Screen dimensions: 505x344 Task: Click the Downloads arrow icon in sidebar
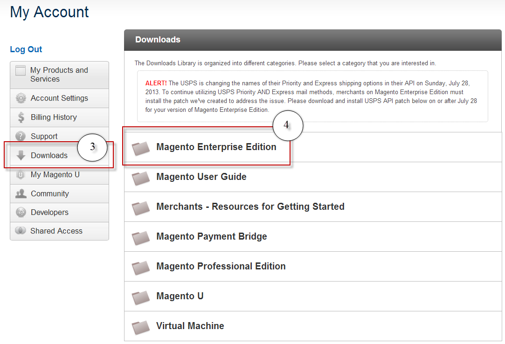21,156
